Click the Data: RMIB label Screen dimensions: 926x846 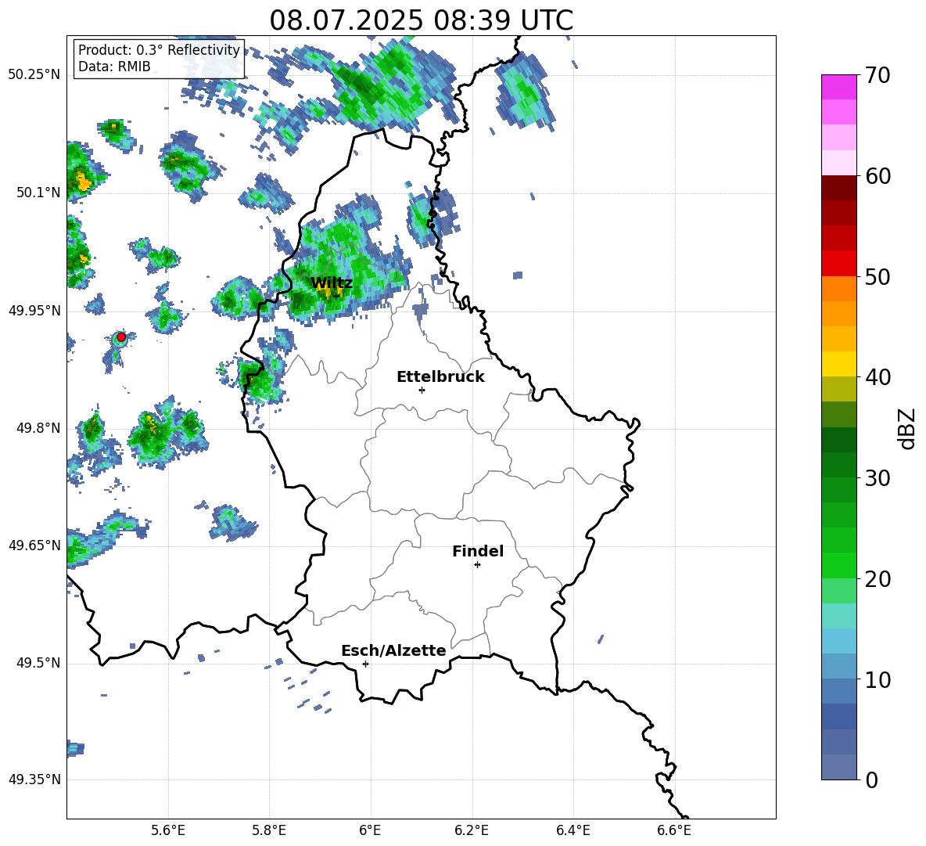(114, 67)
